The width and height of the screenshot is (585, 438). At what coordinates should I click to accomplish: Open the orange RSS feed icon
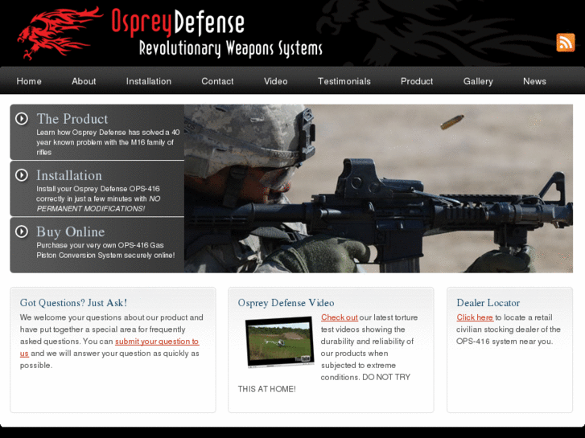pos(566,42)
